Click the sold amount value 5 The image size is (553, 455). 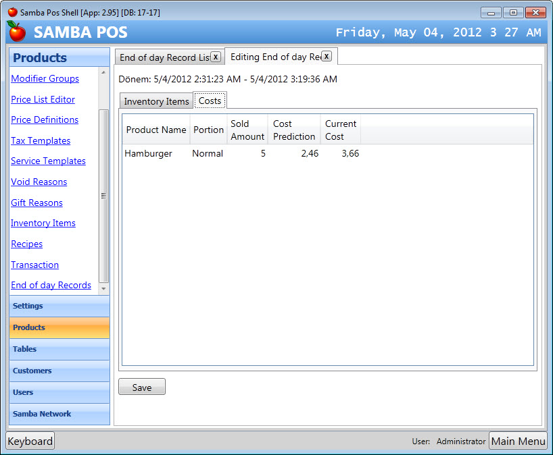263,153
